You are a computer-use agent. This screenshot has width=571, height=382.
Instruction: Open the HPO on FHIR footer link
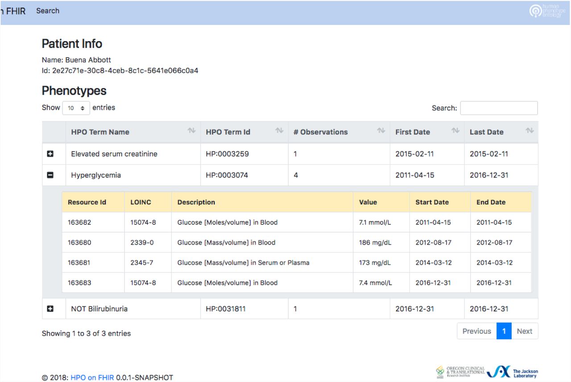coord(92,378)
